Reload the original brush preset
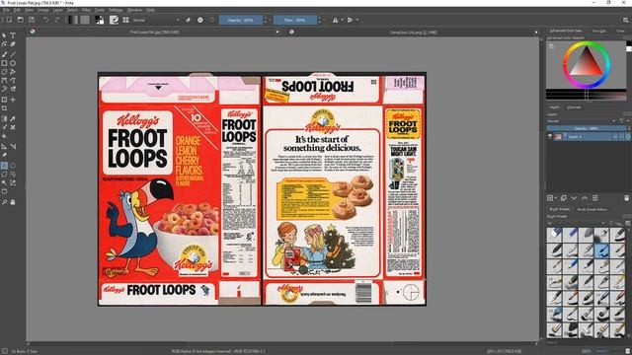 coord(212,20)
